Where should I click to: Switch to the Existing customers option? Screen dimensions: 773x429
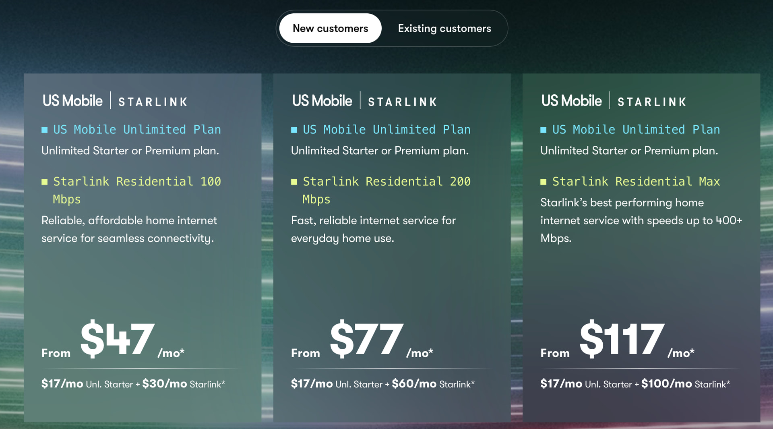tap(444, 29)
